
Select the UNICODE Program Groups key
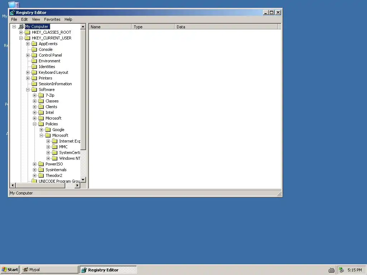(x=59, y=181)
